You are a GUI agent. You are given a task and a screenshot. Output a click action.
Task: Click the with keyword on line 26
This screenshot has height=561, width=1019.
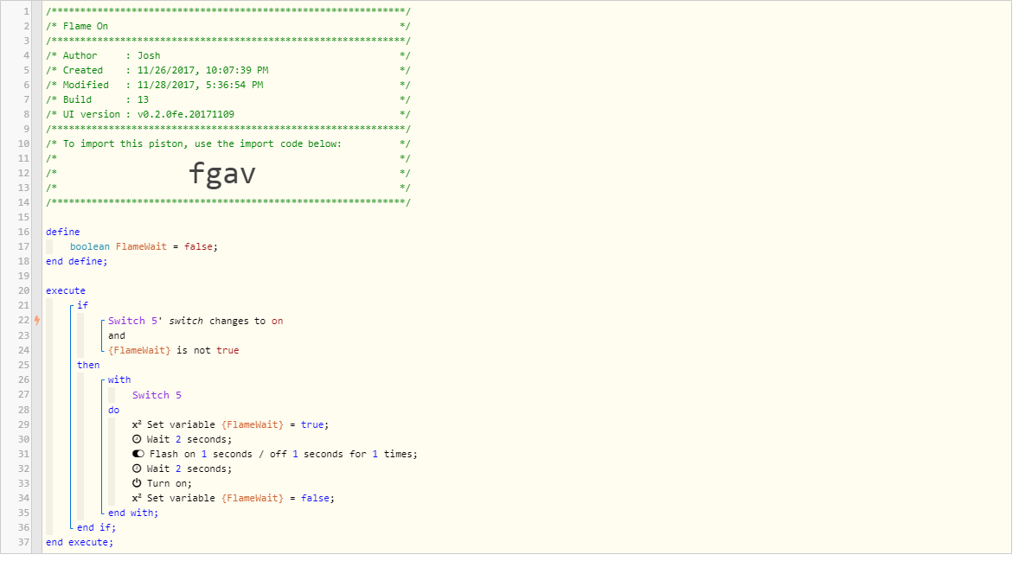point(119,379)
